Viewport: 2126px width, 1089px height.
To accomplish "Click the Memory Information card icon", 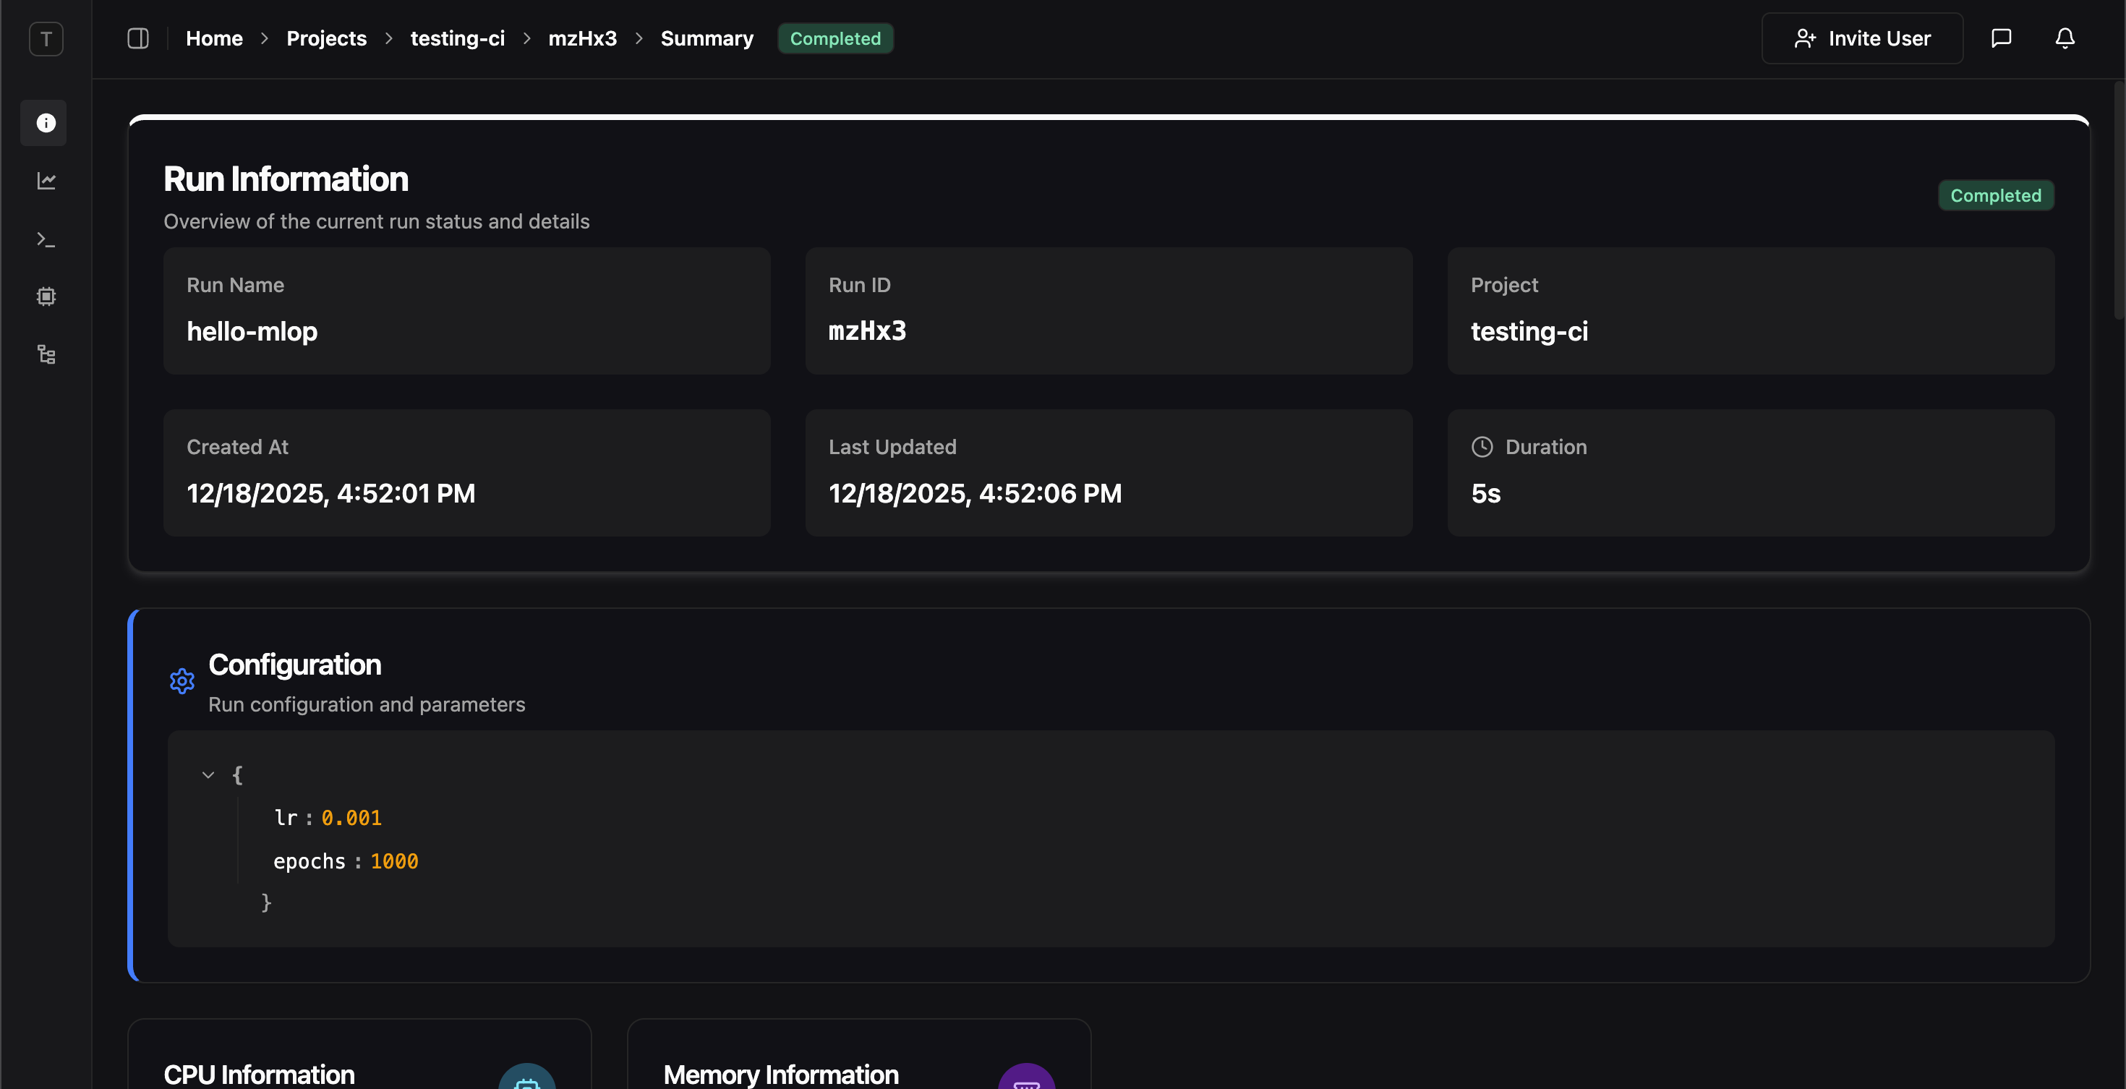I will (1028, 1082).
